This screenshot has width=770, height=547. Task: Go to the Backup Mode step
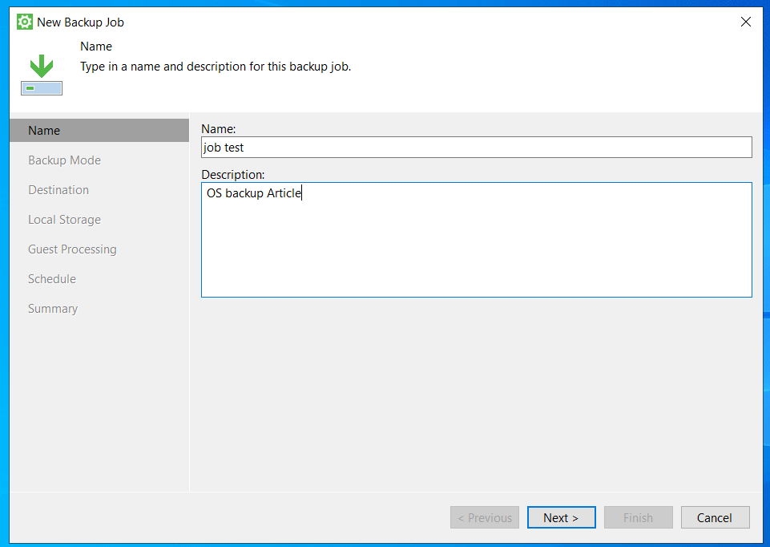pyautogui.click(x=64, y=160)
